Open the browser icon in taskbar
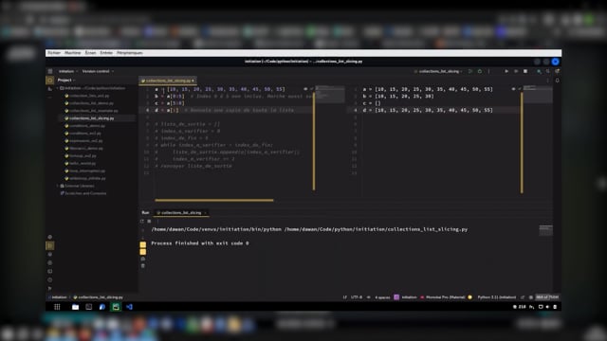 (102, 307)
